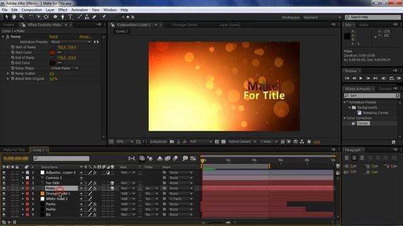Click Play in the Preview panel
The height and width of the screenshot is (226, 403).
(x=361, y=78)
